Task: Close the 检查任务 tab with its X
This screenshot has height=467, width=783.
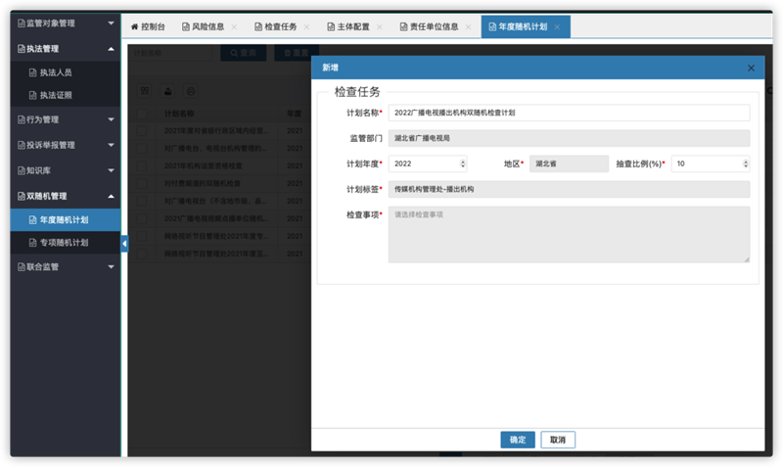Action: [x=307, y=26]
